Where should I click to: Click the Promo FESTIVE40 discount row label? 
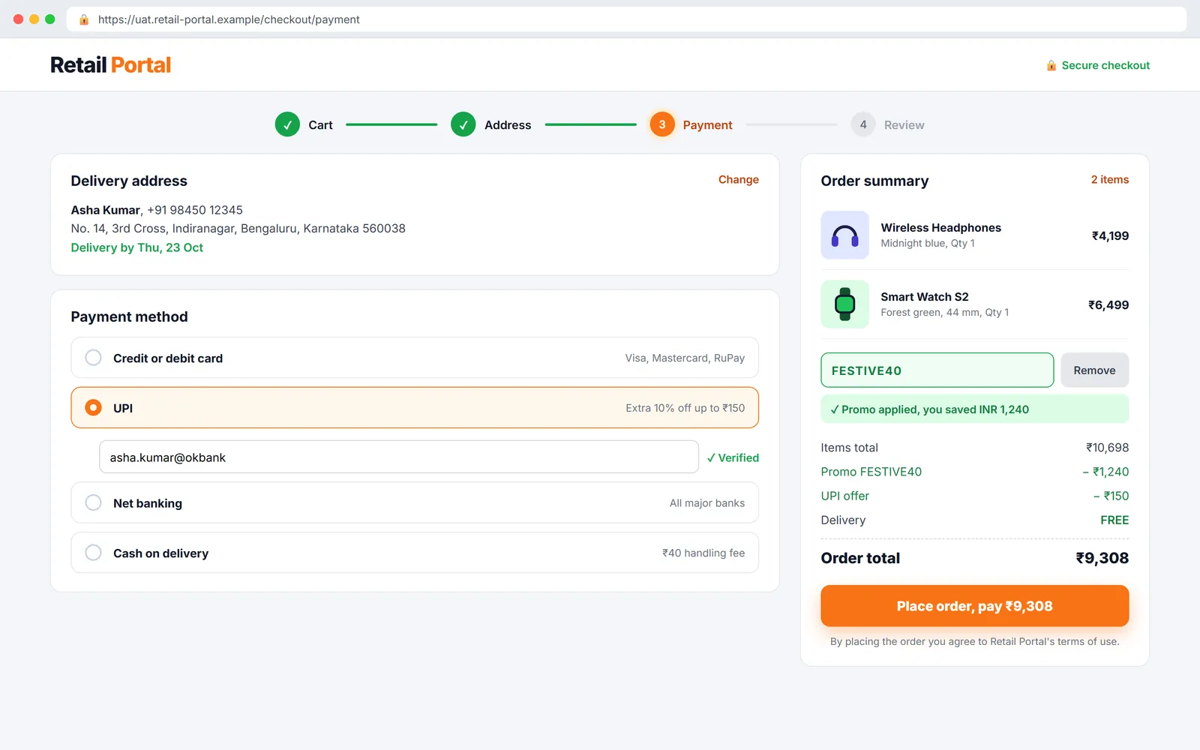[x=871, y=472]
